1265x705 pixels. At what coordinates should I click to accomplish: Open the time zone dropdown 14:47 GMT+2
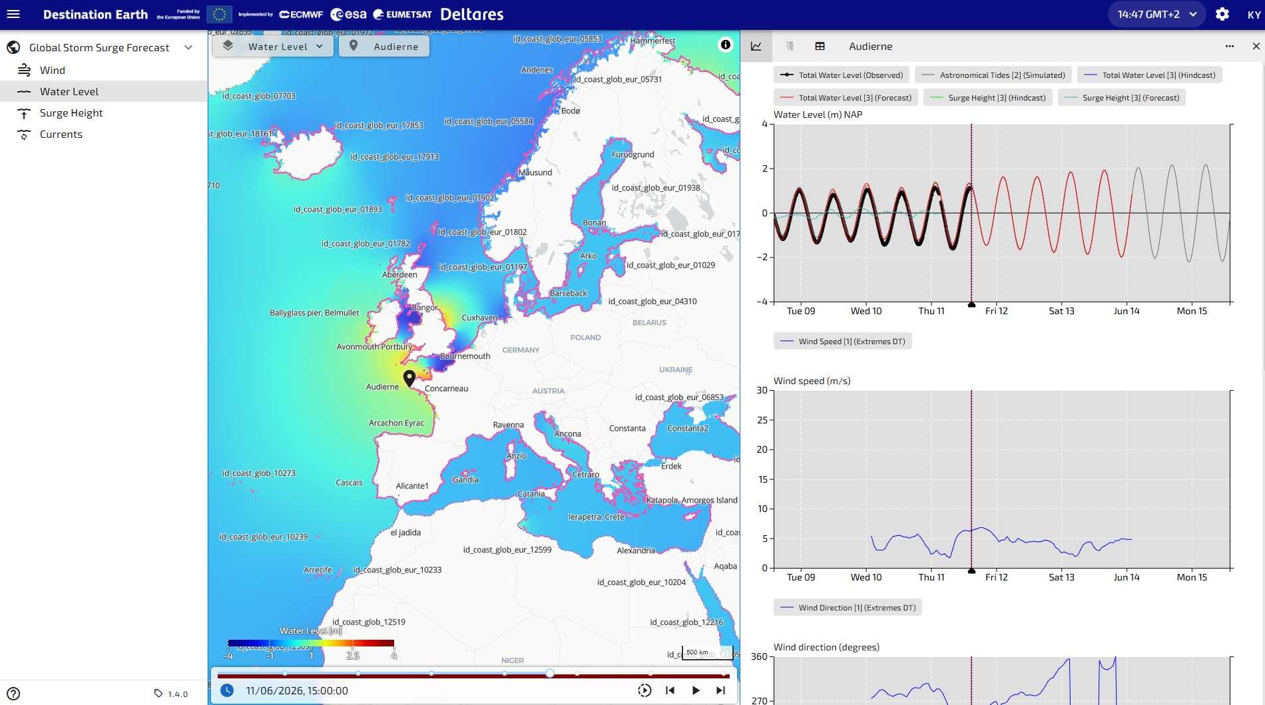(1156, 14)
